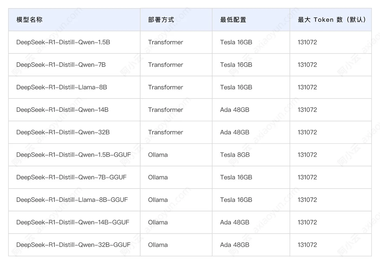The image size is (380, 265).
Task: Click 131072 in the Llama-8B-GGUF row
Action: click(307, 200)
